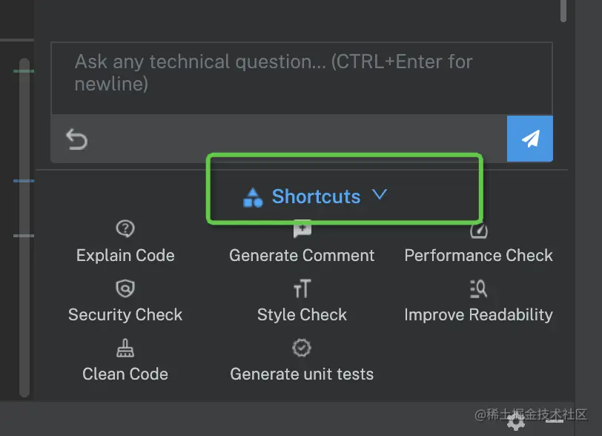Click the Generate unit tests checkmark icon
The height and width of the screenshot is (436, 602).
tap(302, 347)
